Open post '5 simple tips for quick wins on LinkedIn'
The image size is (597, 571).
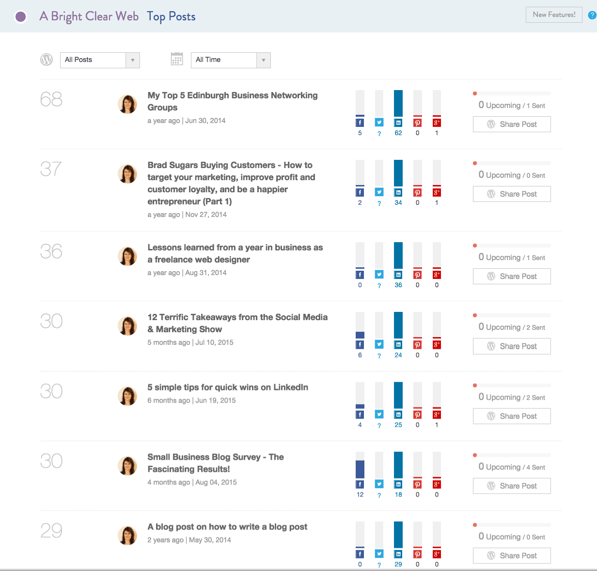(x=228, y=387)
